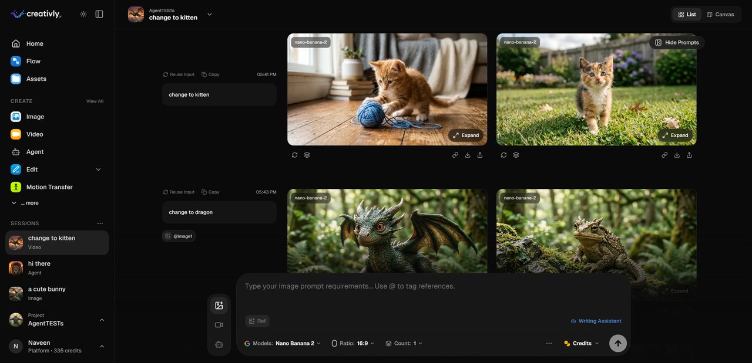The image size is (752, 363).
Task: Toggle the light/dark theme sun icon
Action: (x=83, y=14)
